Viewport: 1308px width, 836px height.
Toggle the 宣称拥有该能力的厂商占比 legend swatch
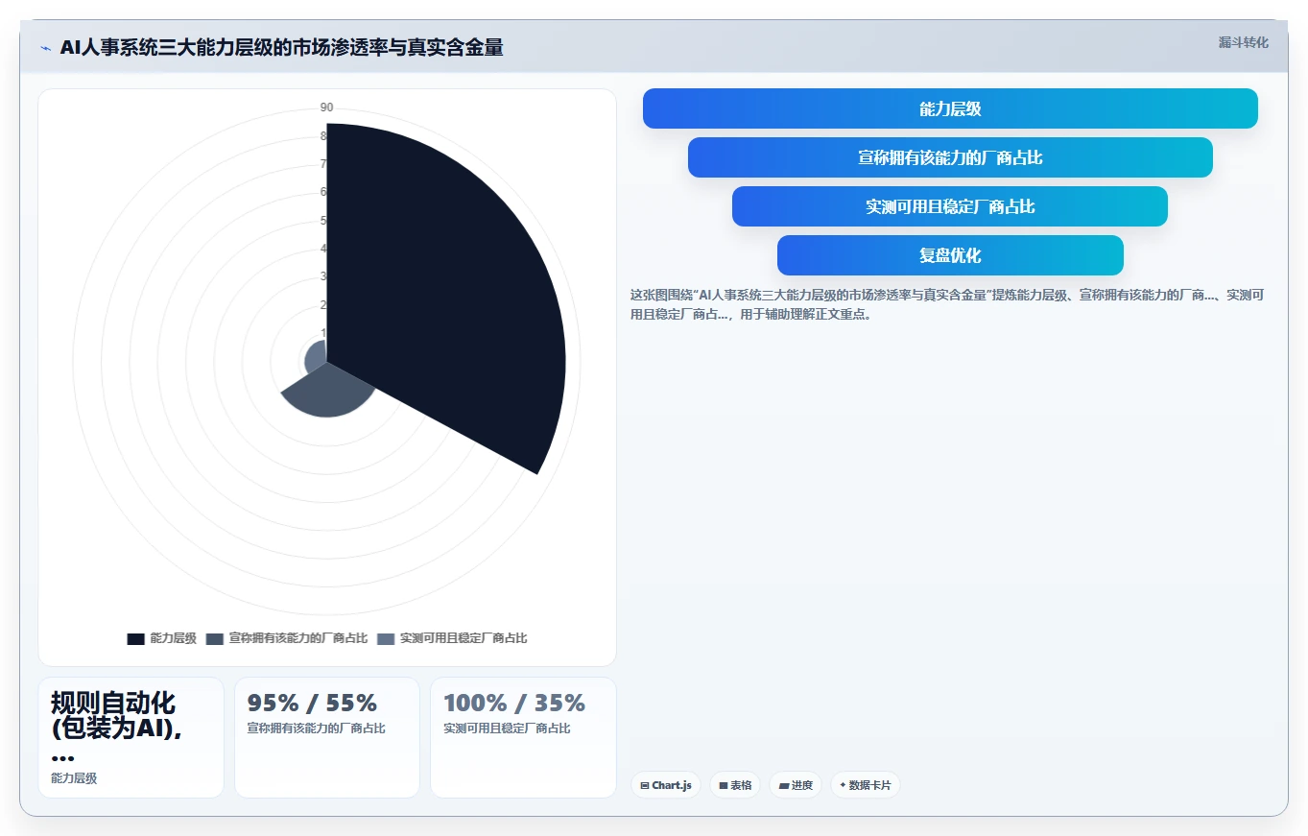tap(214, 639)
